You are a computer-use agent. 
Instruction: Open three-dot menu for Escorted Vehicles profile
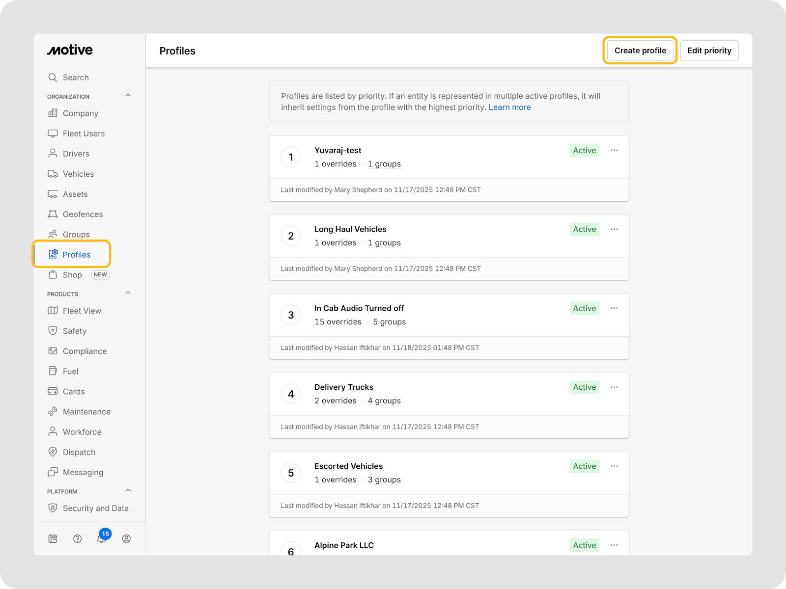614,466
